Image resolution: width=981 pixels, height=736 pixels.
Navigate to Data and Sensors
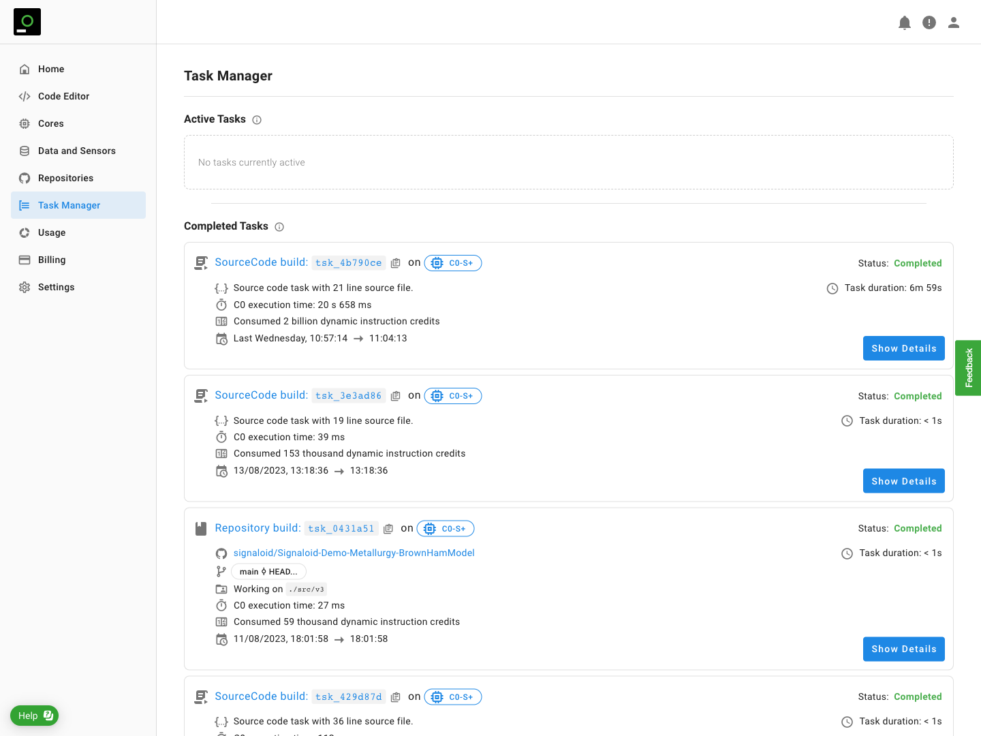coord(76,151)
